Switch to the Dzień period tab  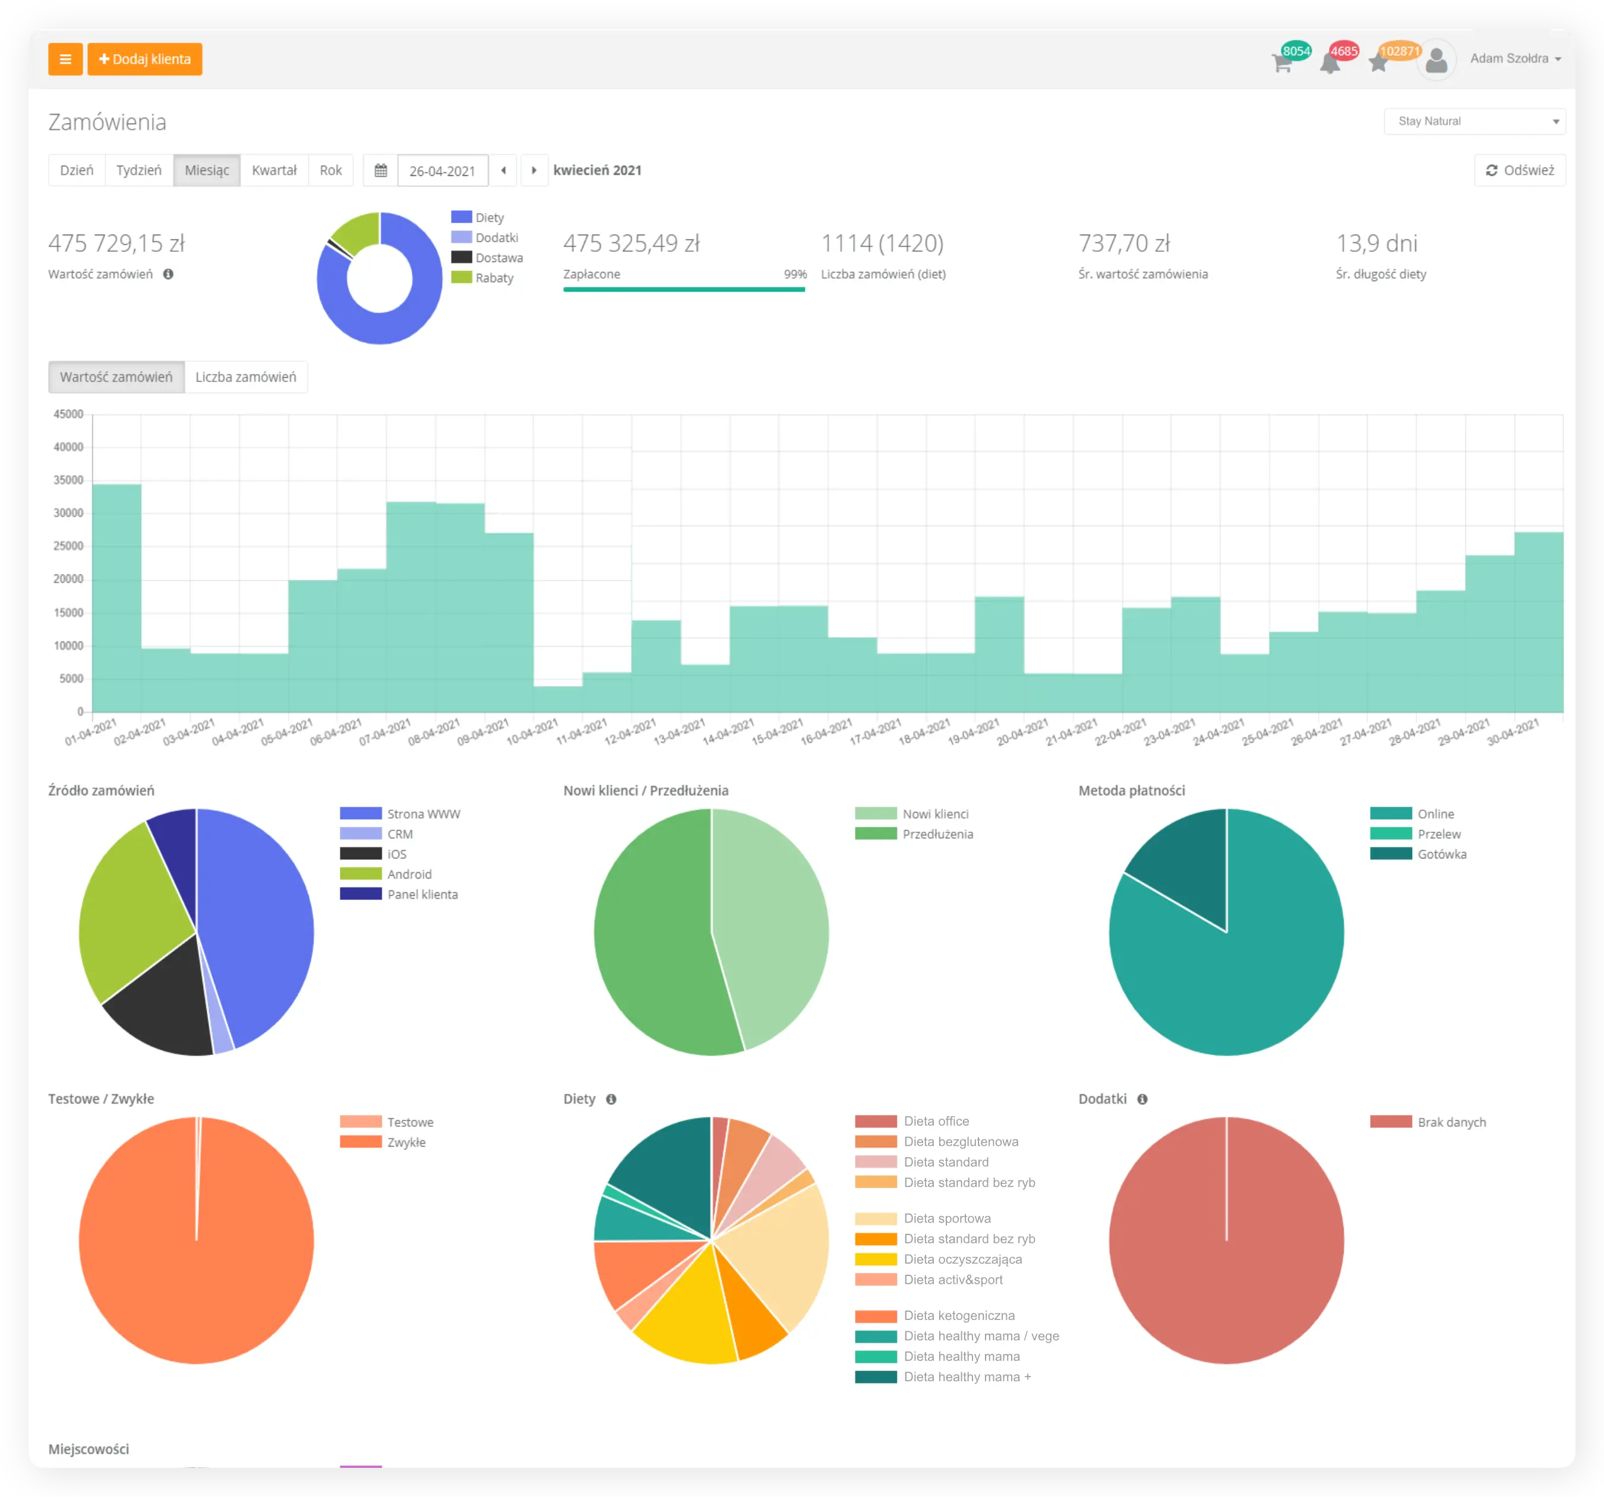coord(77,170)
